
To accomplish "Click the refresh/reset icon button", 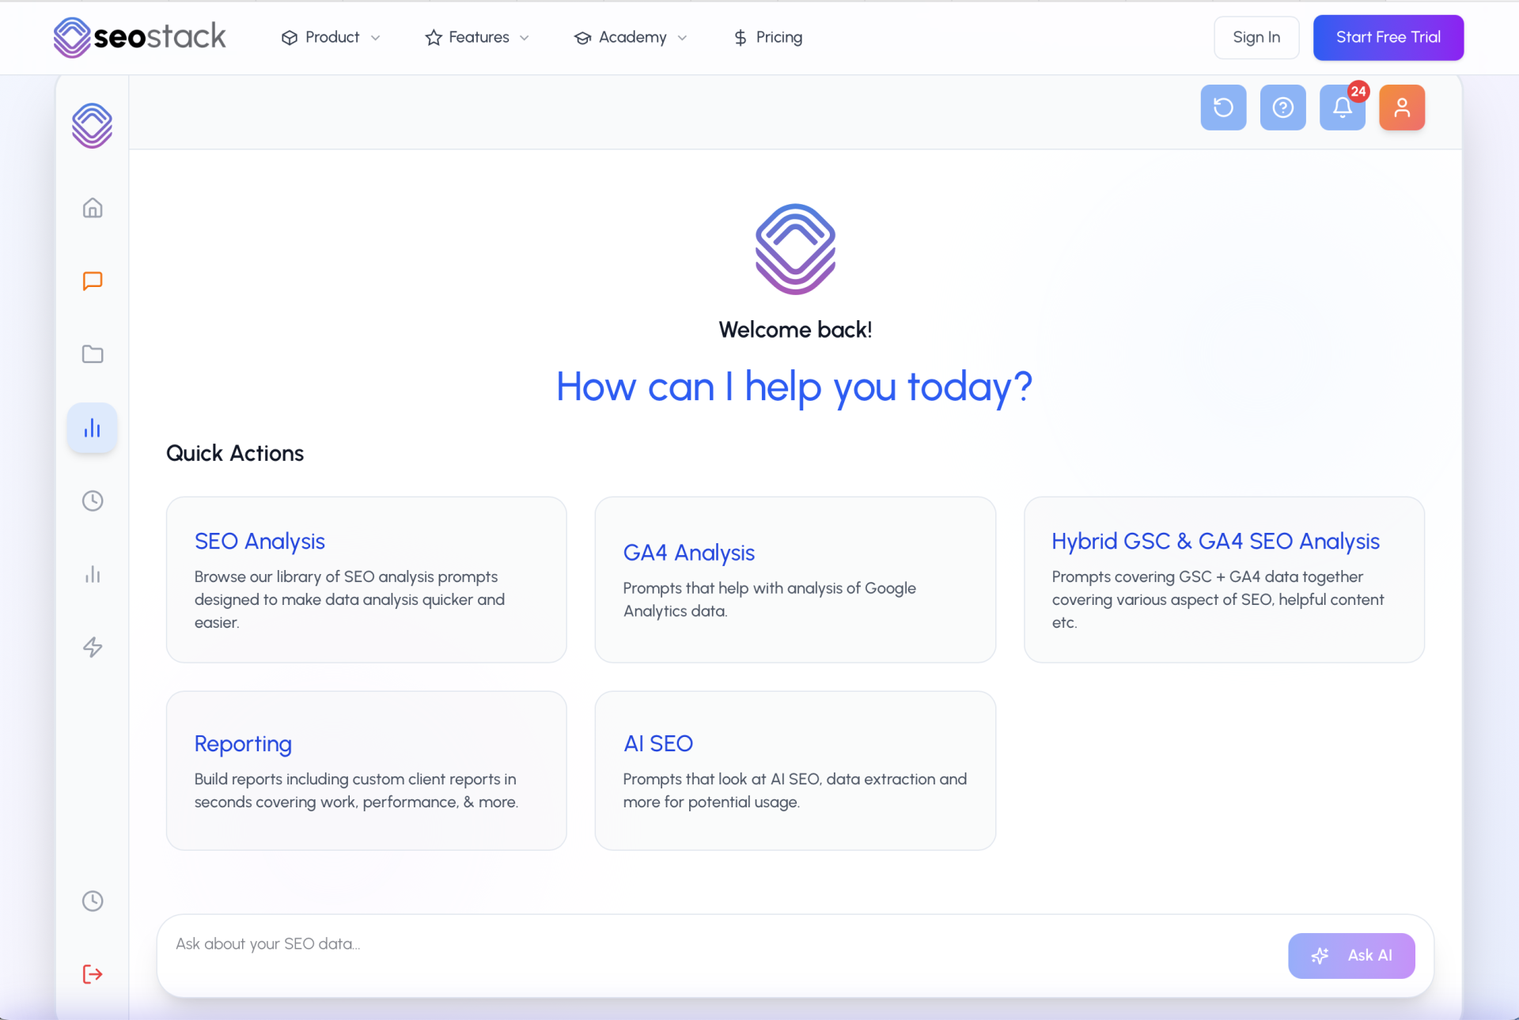I will 1223,108.
